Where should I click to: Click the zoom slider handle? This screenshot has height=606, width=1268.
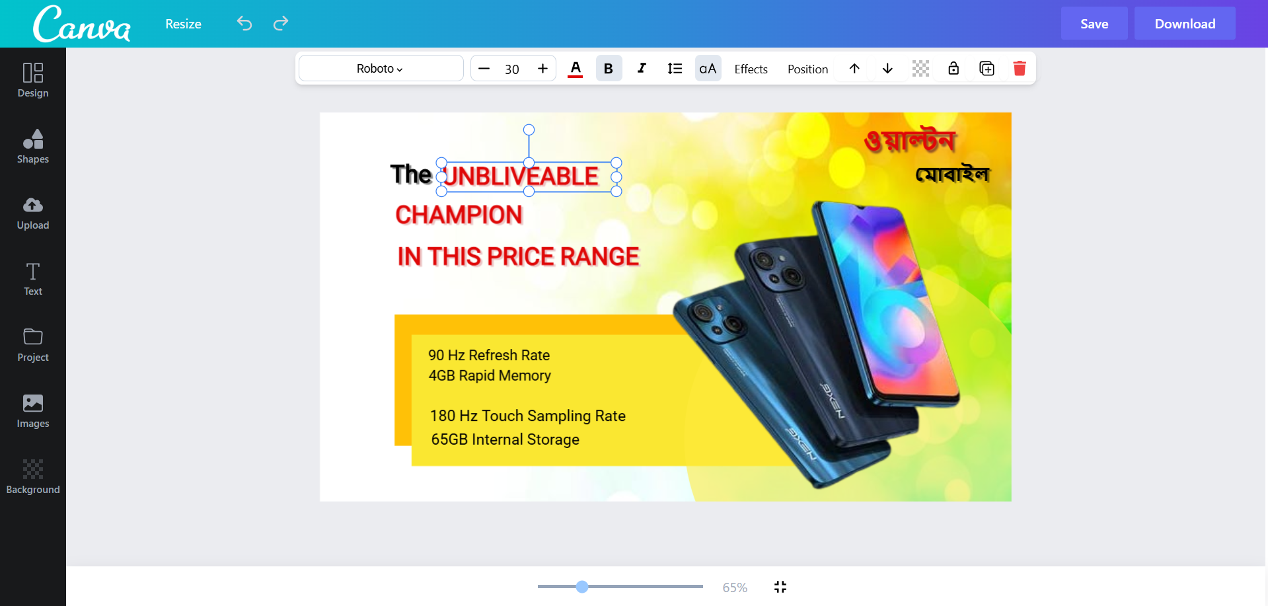pos(582,587)
